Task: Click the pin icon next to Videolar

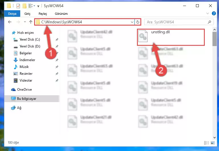Action: click(57, 80)
